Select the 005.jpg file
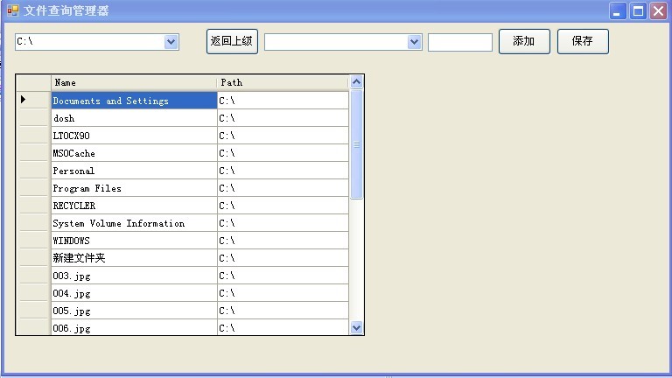Screen dimensions: 672x378 pos(134,311)
